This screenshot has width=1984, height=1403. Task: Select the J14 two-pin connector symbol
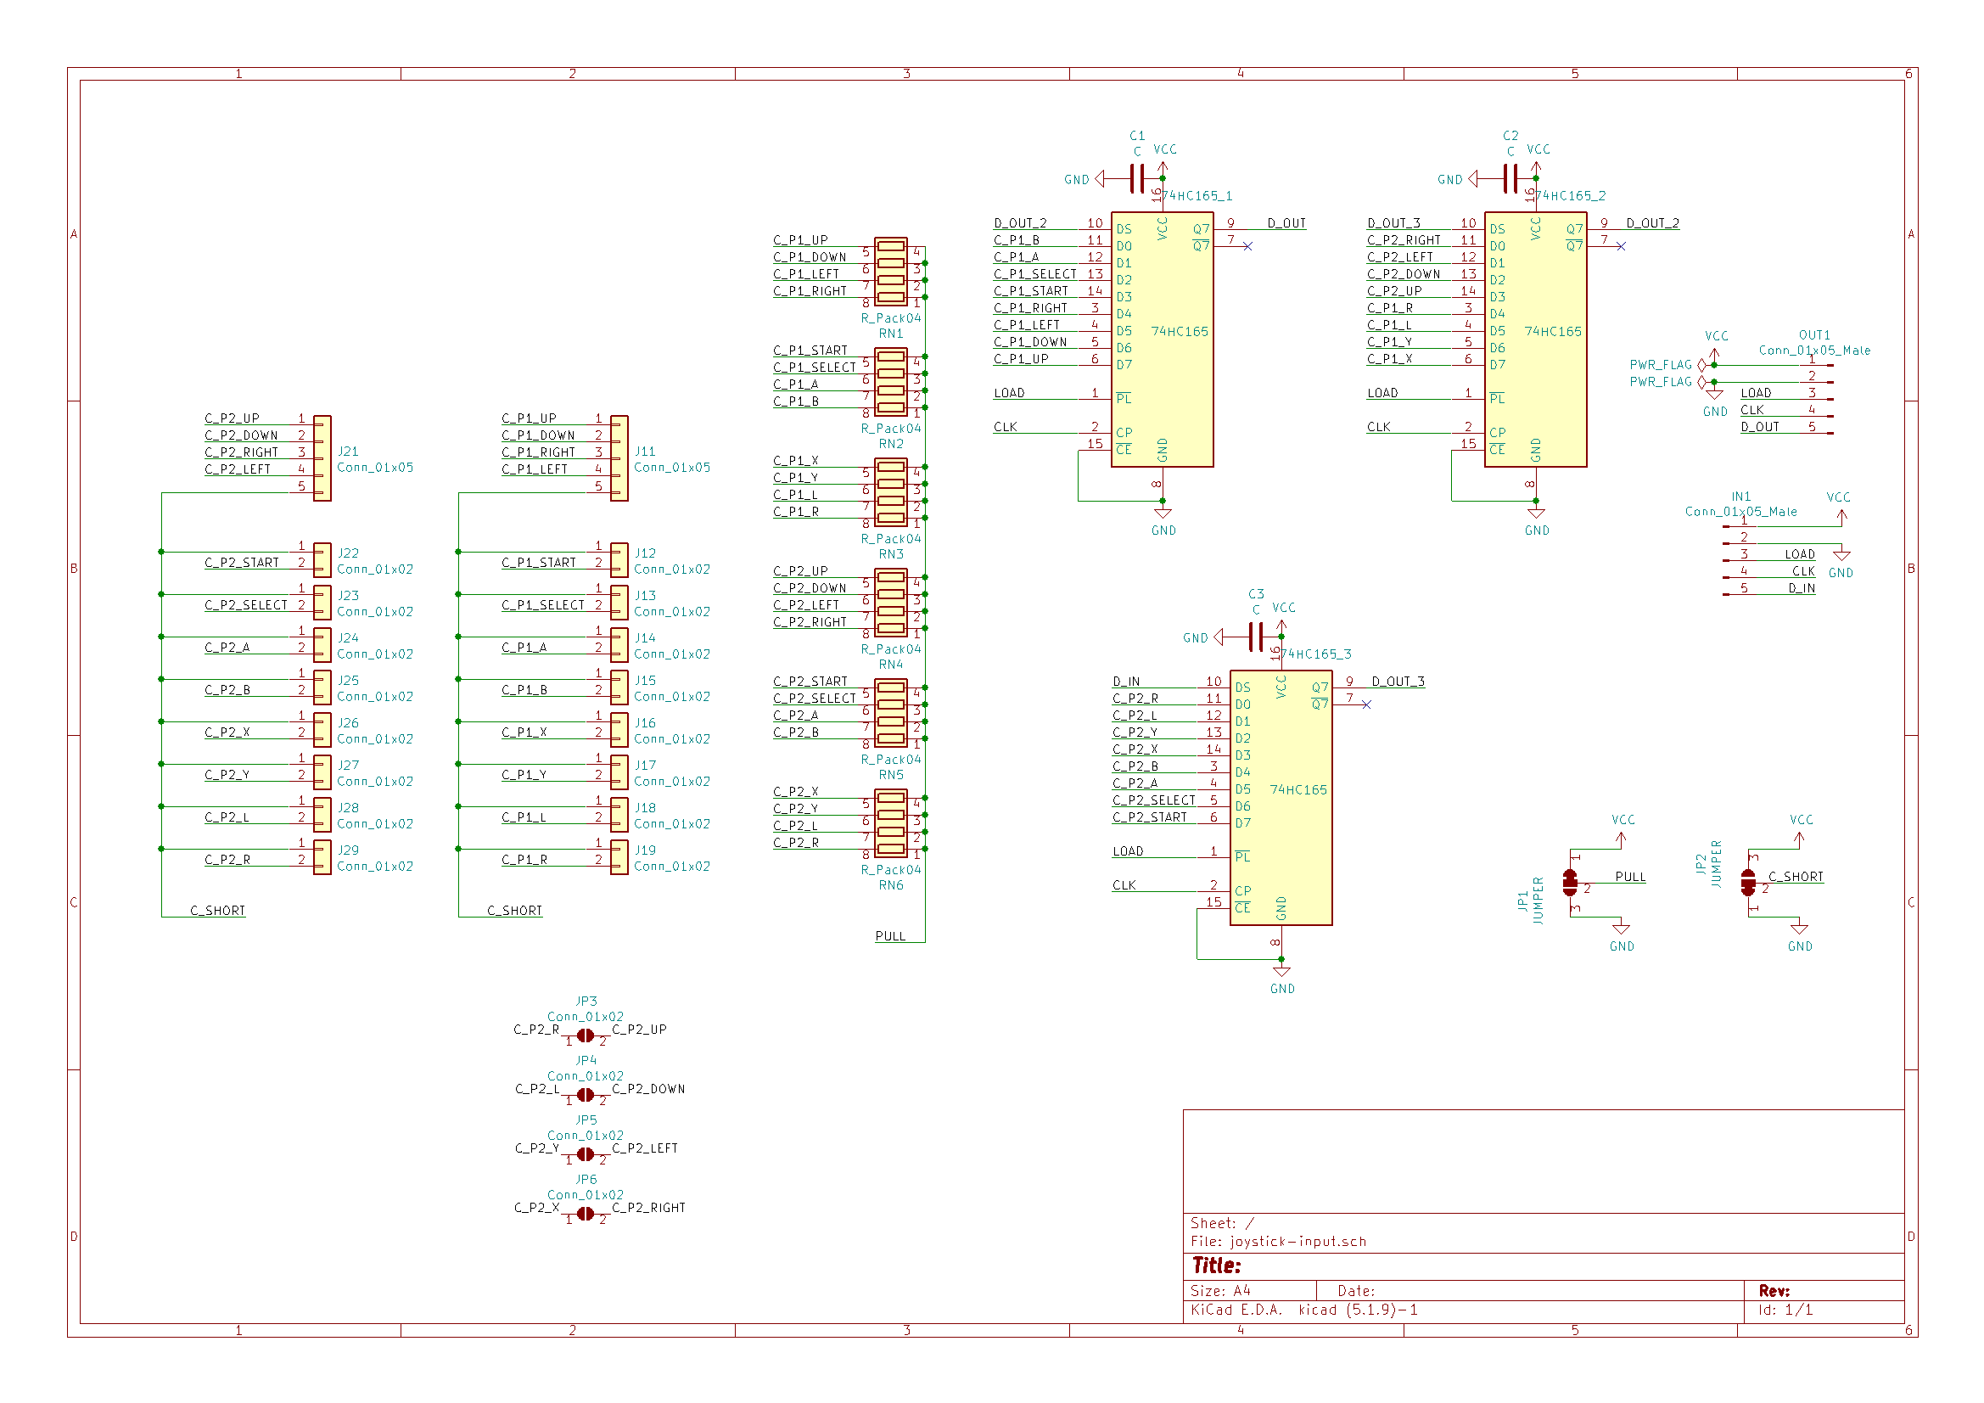tap(619, 645)
